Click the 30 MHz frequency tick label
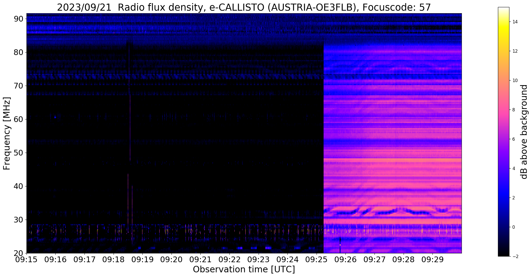The width and height of the screenshot is (532, 277). pyautogui.click(x=19, y=220)
